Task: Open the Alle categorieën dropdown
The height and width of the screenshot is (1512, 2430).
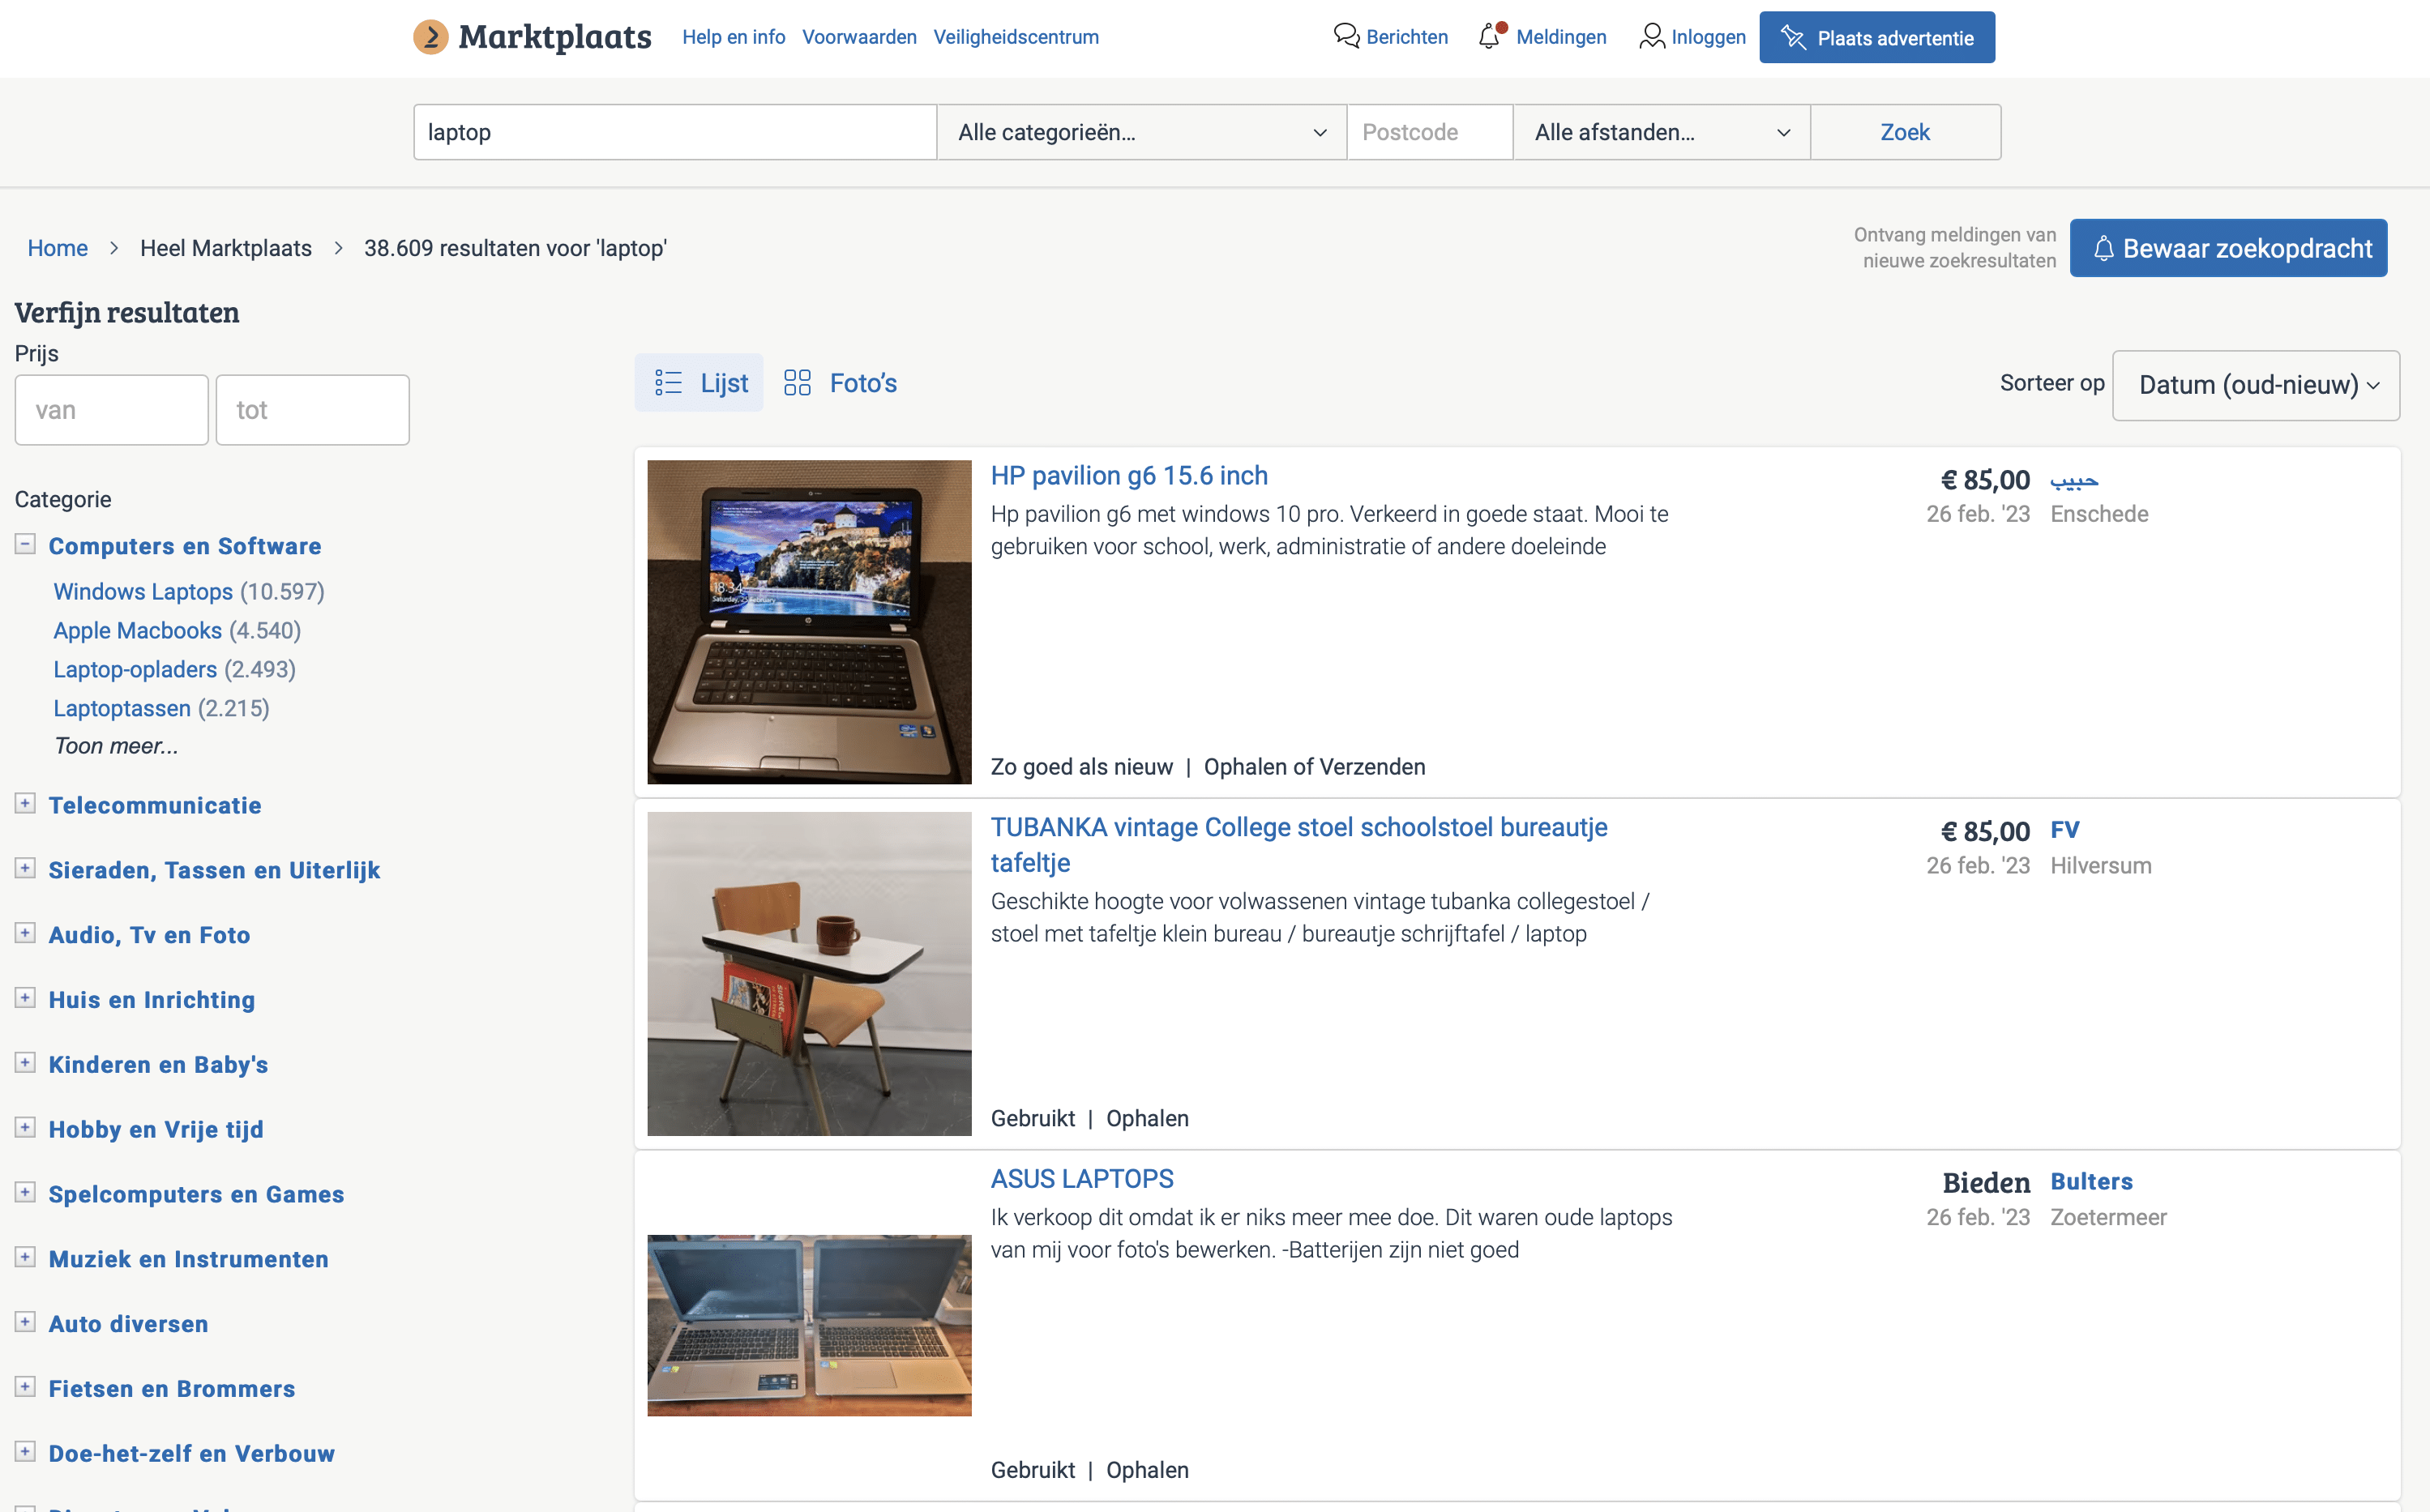Action: pos(1141,132)
